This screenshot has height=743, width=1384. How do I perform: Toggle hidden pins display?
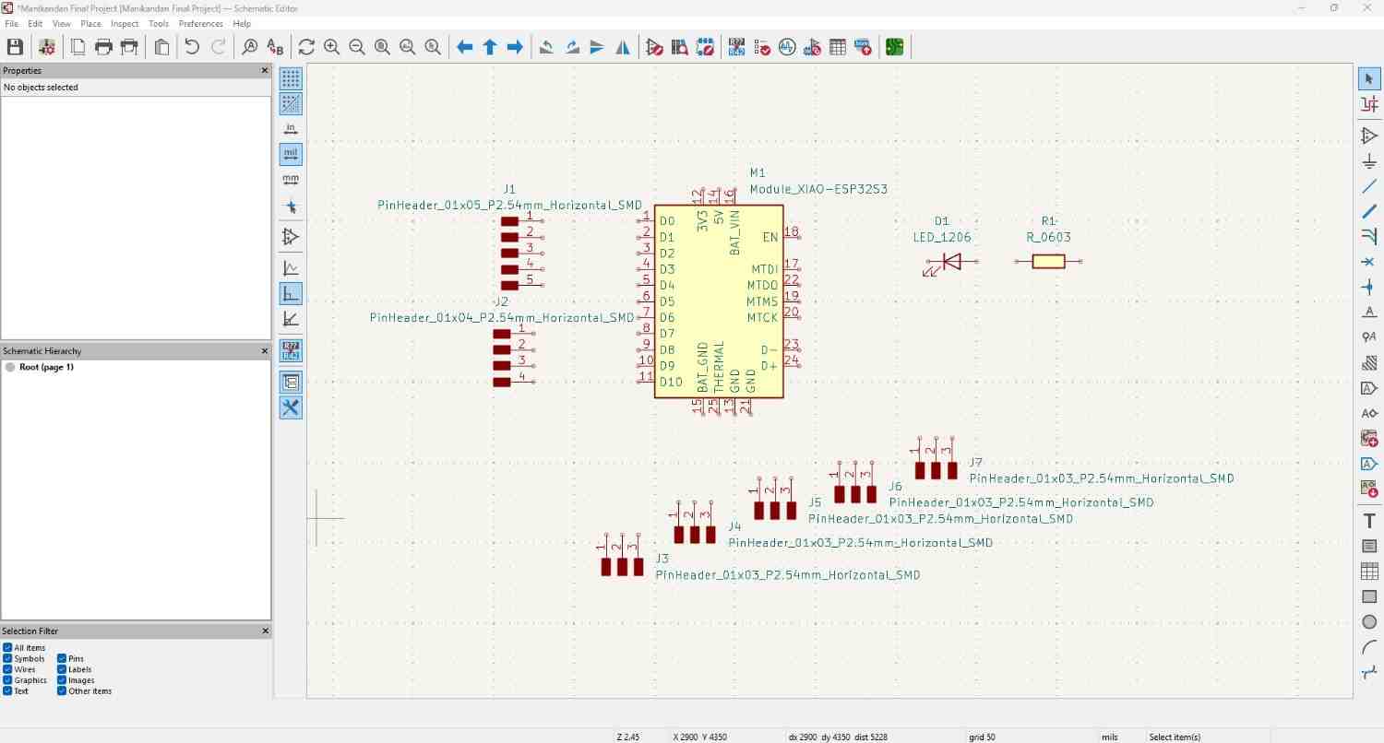(x=291, y=237)
